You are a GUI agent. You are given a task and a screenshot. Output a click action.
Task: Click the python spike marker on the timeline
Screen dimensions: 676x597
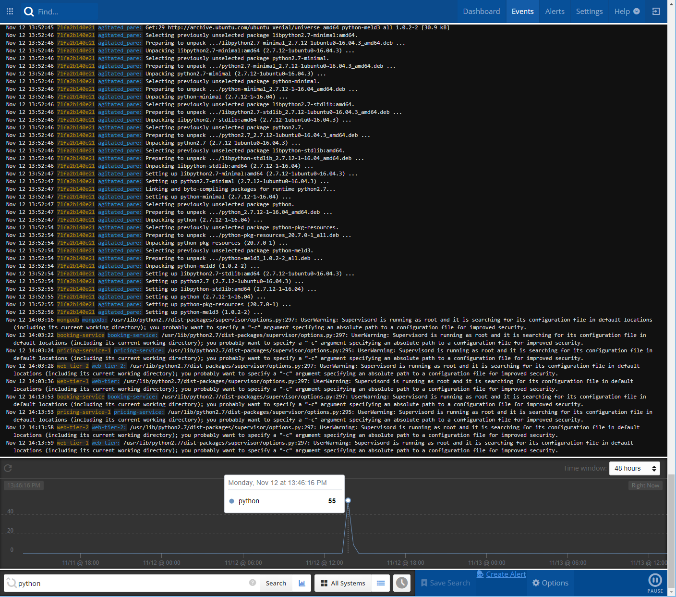point(348,500)
